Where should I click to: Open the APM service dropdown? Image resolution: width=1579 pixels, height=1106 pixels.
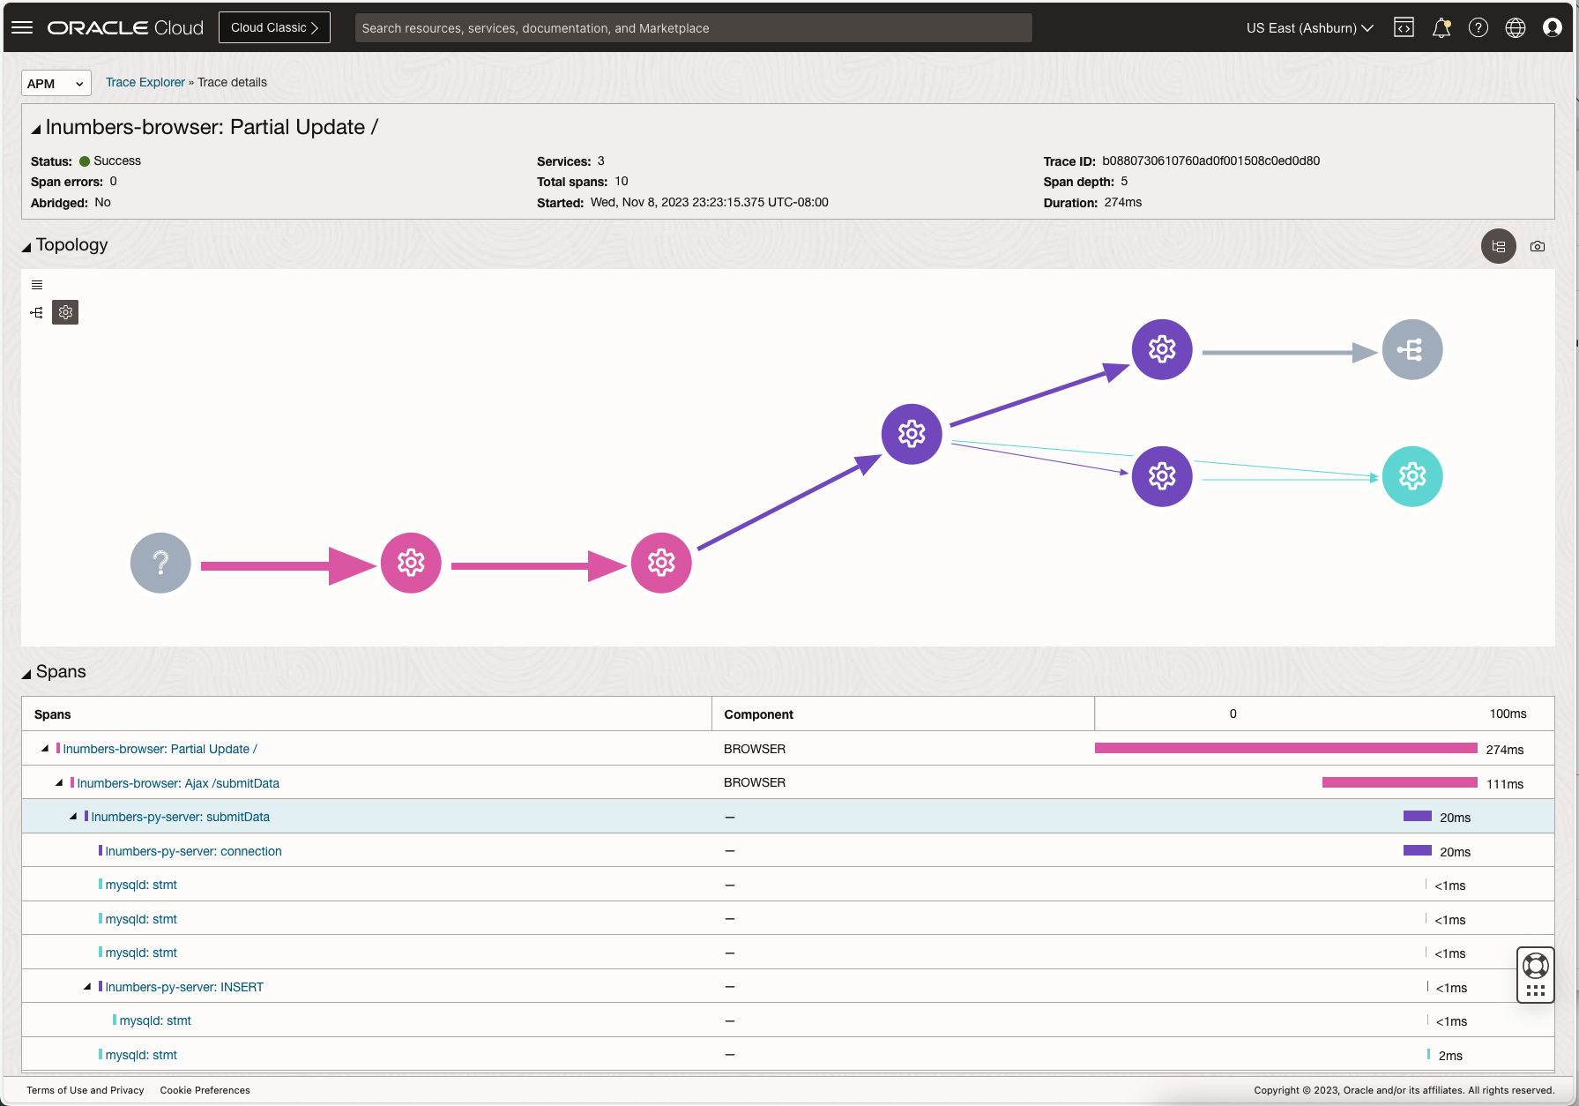pos(56,83)
